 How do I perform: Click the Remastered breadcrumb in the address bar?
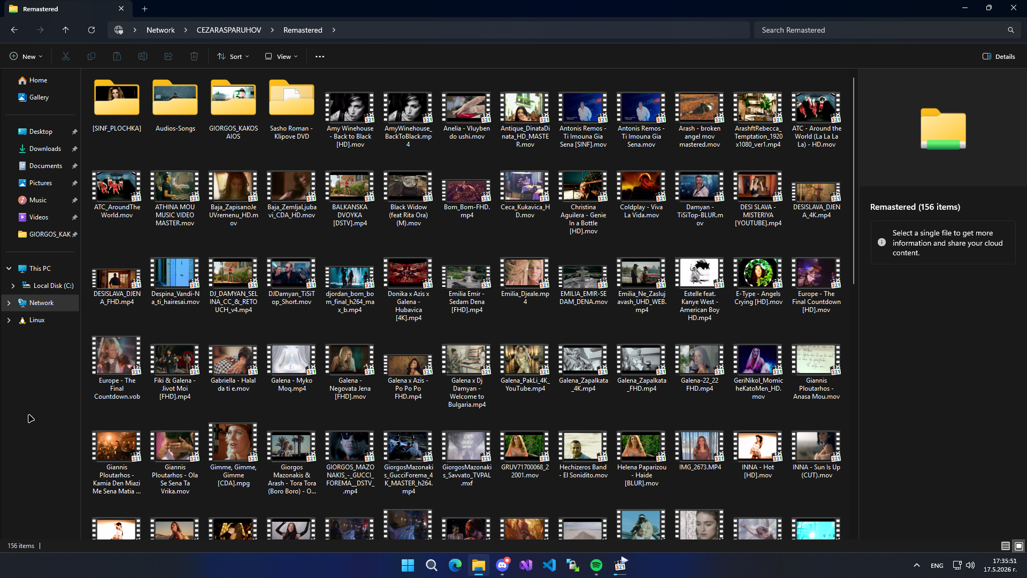pos(303,30)
